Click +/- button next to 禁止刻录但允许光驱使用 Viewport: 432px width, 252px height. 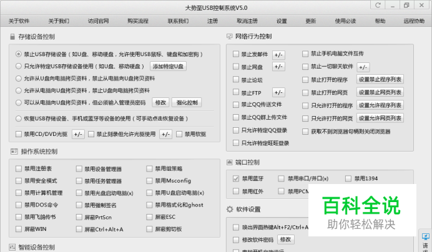click(x=165, y=134)
